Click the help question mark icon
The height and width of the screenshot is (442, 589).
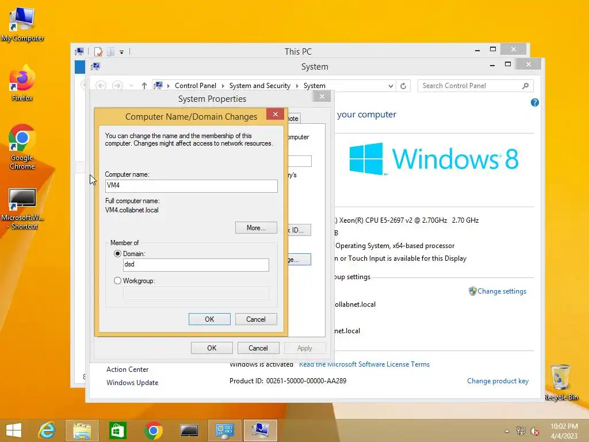click(x=534, y=102)
